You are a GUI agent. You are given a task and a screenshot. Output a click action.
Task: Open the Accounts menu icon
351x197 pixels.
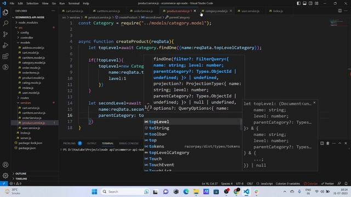coord(5,165)
